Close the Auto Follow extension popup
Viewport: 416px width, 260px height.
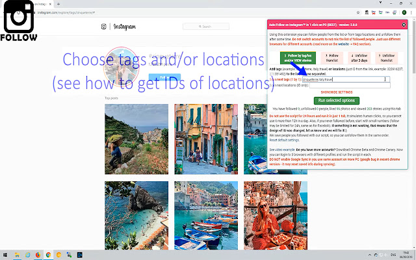coord(404,25)
